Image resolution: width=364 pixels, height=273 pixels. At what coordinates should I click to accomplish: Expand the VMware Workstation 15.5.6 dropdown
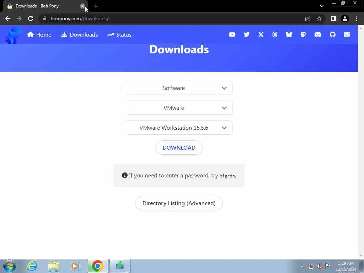tap(179, 128)
